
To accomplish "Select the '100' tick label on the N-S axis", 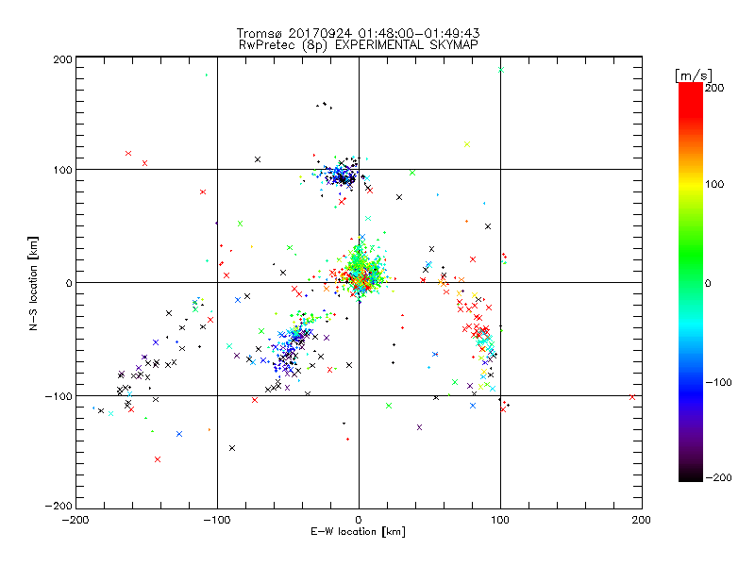I will [x=62, y=170].
